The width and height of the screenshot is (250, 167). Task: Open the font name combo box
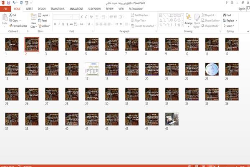tap(63, 17)
